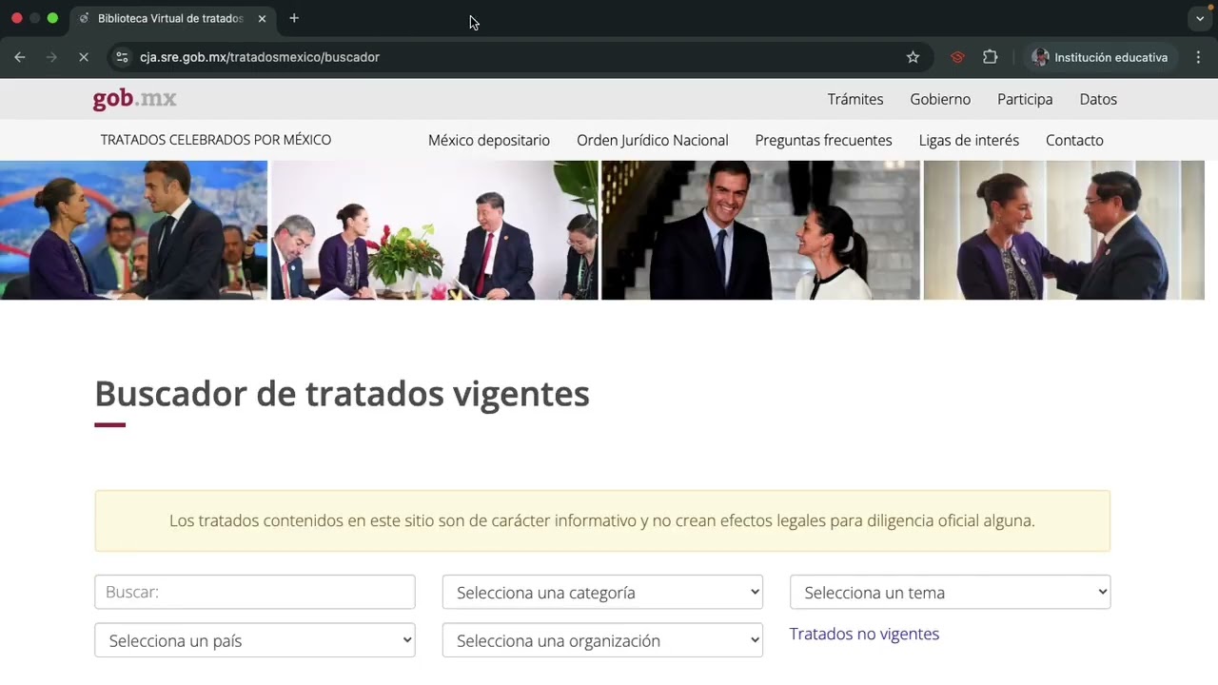Open the Gobierno menu item
The height and width of the screenshot is (685, 1218).
pos(940,99)
